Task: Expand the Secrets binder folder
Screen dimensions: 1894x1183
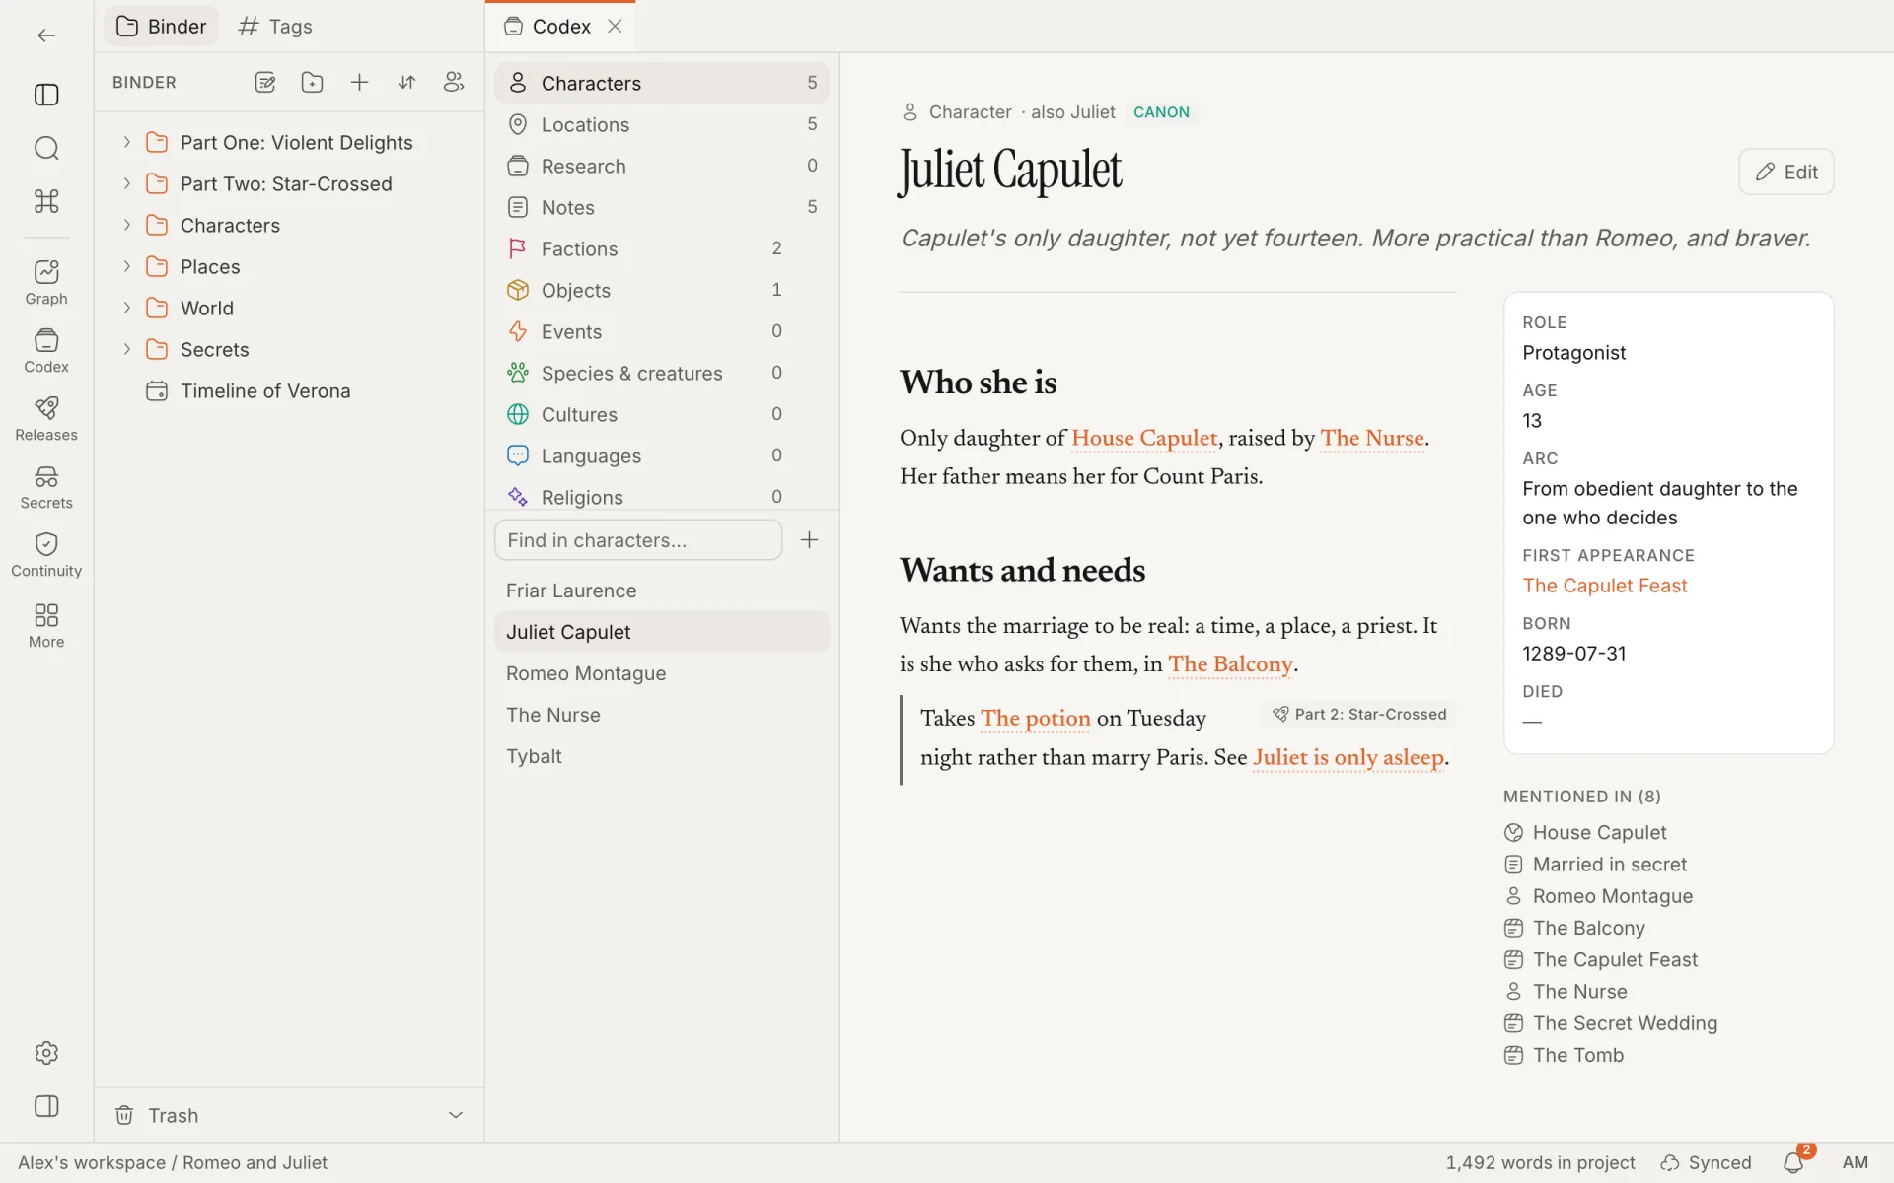Action: tap(126, 349)
